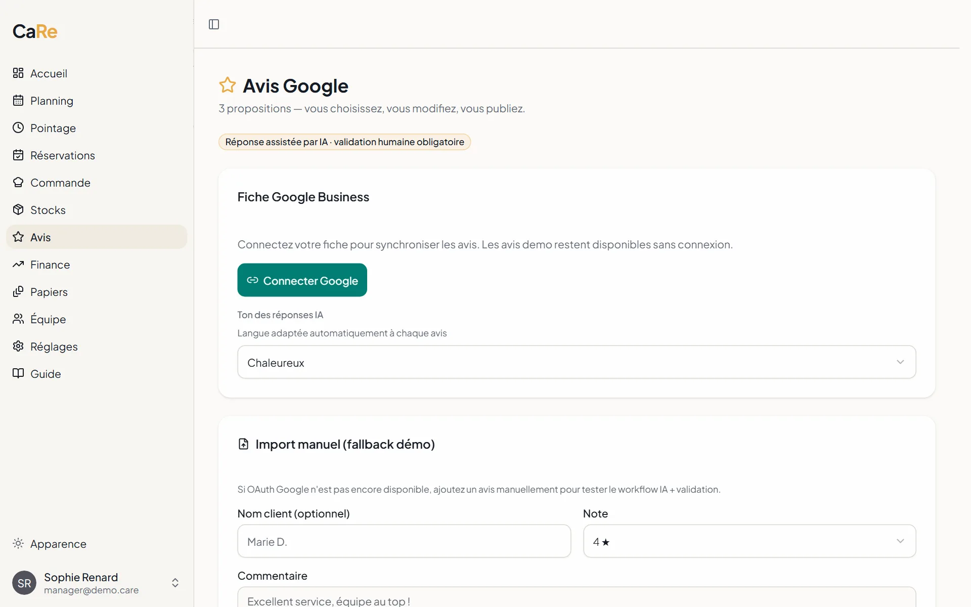
Task: Open the Chaleureux tone dropdown
Action: [x=577, y=362]
